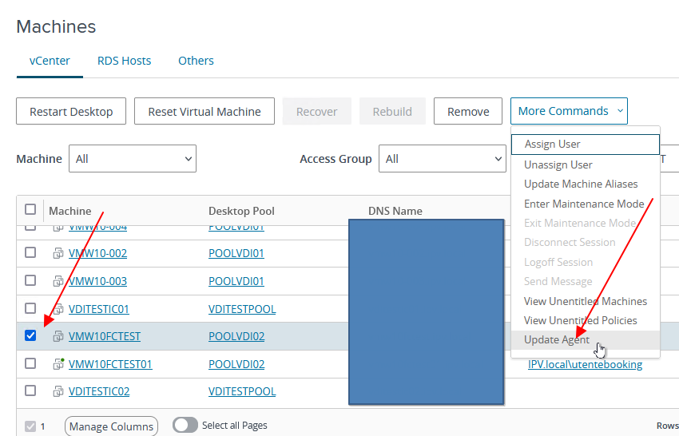This screenshot has height=436, width=679.
Task: Click the Restart Desktop button
Action: coord(71,111)
